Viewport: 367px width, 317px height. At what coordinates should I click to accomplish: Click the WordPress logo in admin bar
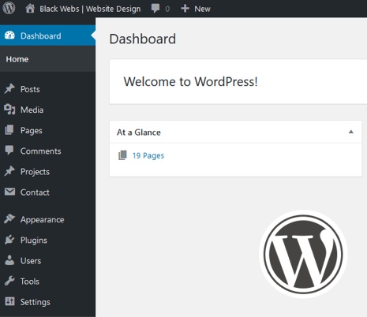[9, 8]
